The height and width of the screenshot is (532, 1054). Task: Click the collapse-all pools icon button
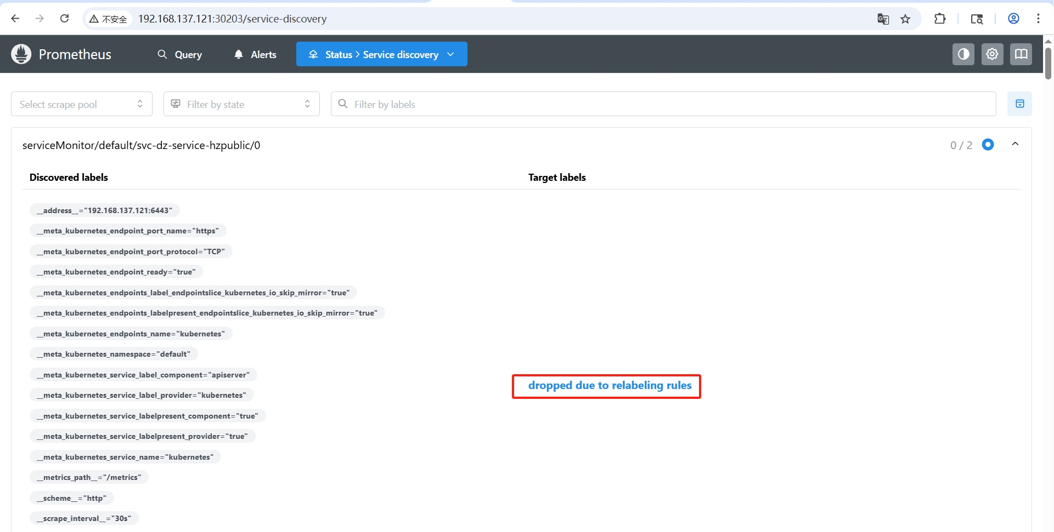pos(1019,104)
